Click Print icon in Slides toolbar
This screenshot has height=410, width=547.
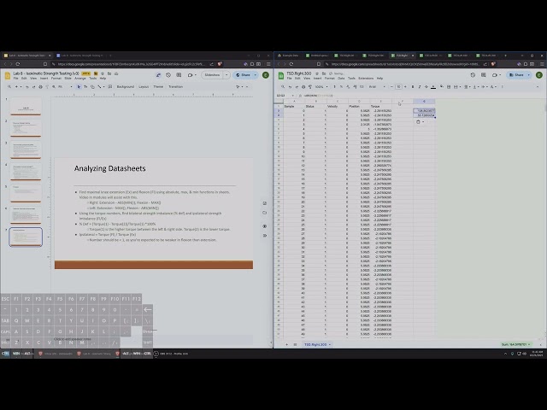point(40,86)
